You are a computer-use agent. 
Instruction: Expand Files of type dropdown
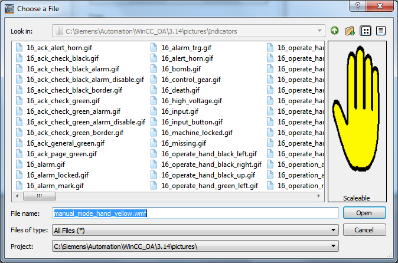point(333,231)
